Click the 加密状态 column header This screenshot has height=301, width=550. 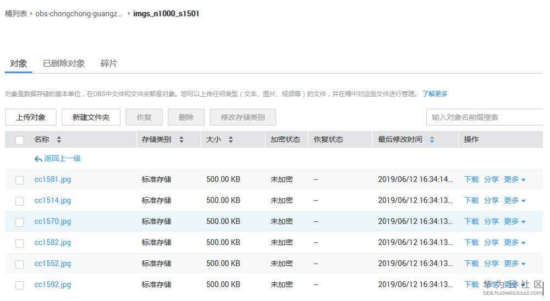tap(285, 140)
